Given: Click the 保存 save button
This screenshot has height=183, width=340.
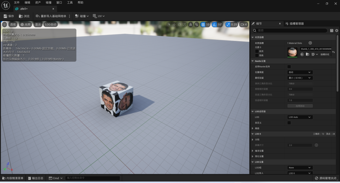Looking at the screenshot, I should point(9,16).
